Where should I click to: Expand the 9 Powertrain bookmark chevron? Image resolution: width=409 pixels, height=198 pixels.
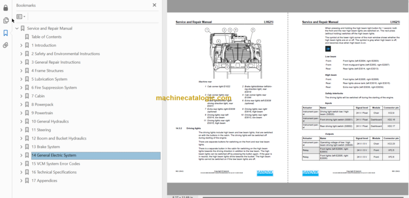[21, 113]
